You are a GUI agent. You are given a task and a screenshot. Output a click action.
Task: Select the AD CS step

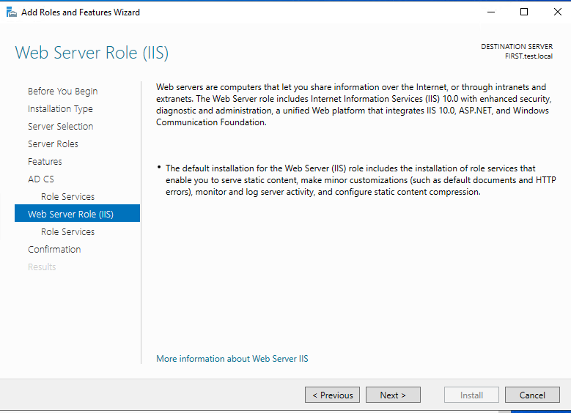[41, 179]
